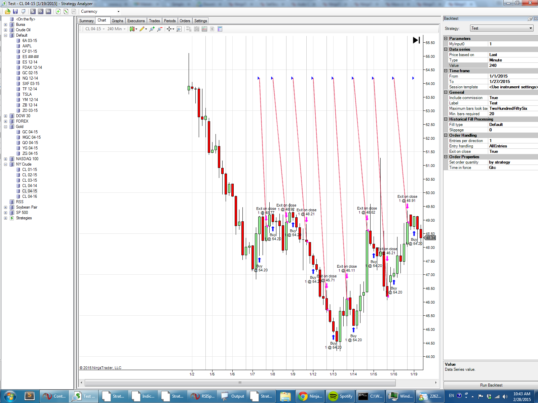Click the 'b' backtest toolbar button
The width and height of the screenshot is (538, 403).
click(x=33, y=11)
